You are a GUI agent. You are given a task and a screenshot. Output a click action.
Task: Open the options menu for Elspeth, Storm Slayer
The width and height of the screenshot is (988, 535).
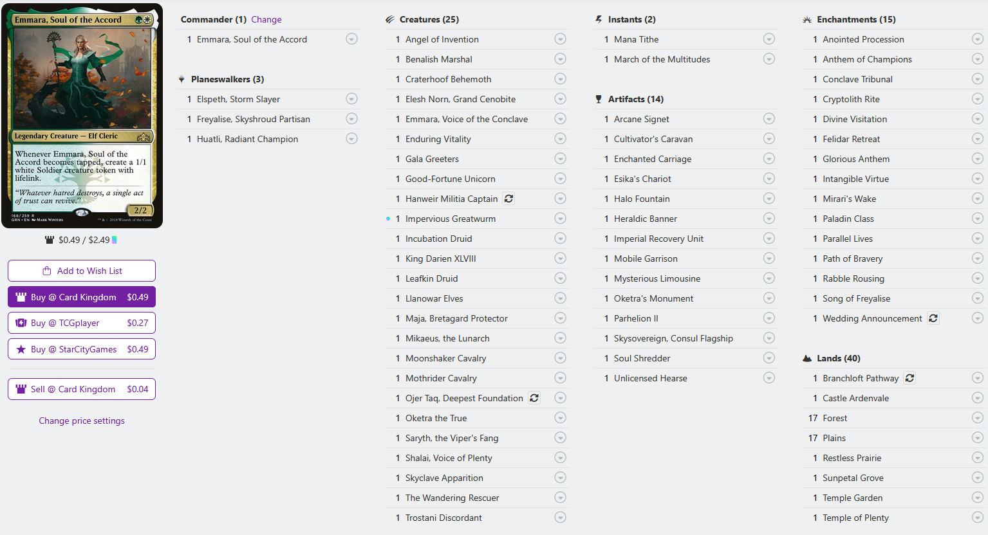point(351,99)
